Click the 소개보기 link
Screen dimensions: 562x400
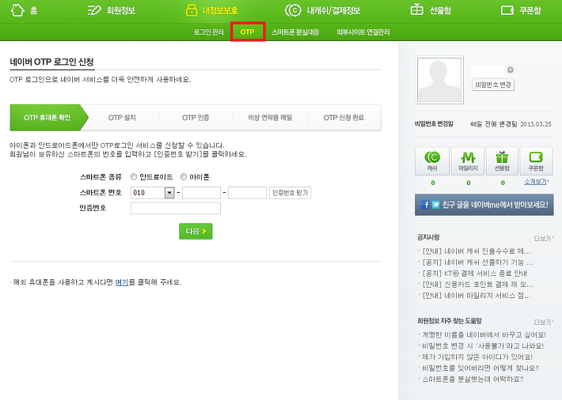[536, 182]
